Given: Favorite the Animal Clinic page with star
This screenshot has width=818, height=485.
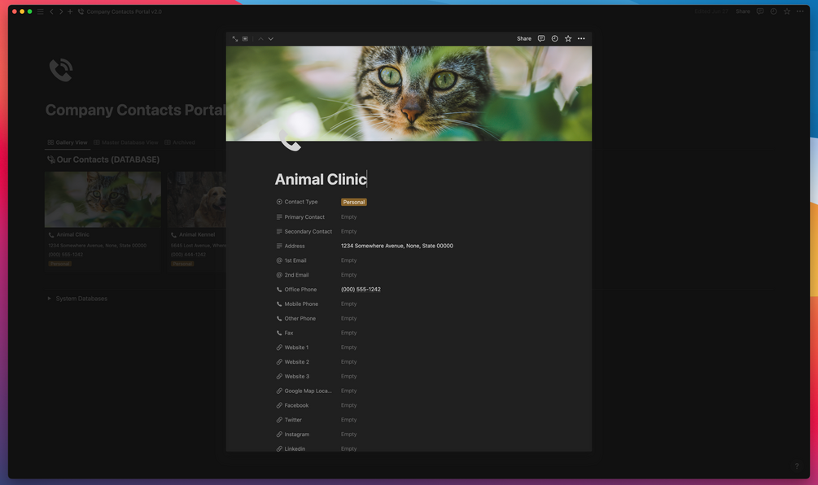Looking at the screenshot, I should [x=568, y=38].
